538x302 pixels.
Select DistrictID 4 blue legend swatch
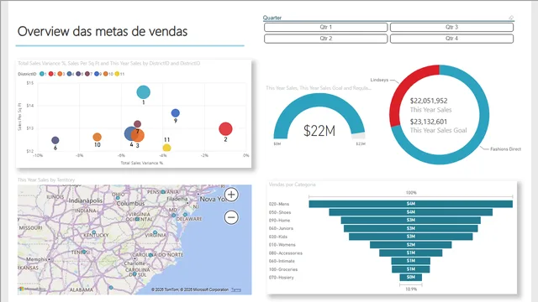tap(69, 74)
